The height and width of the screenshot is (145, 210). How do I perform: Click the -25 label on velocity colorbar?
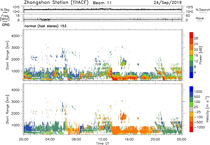click(197, 112)
